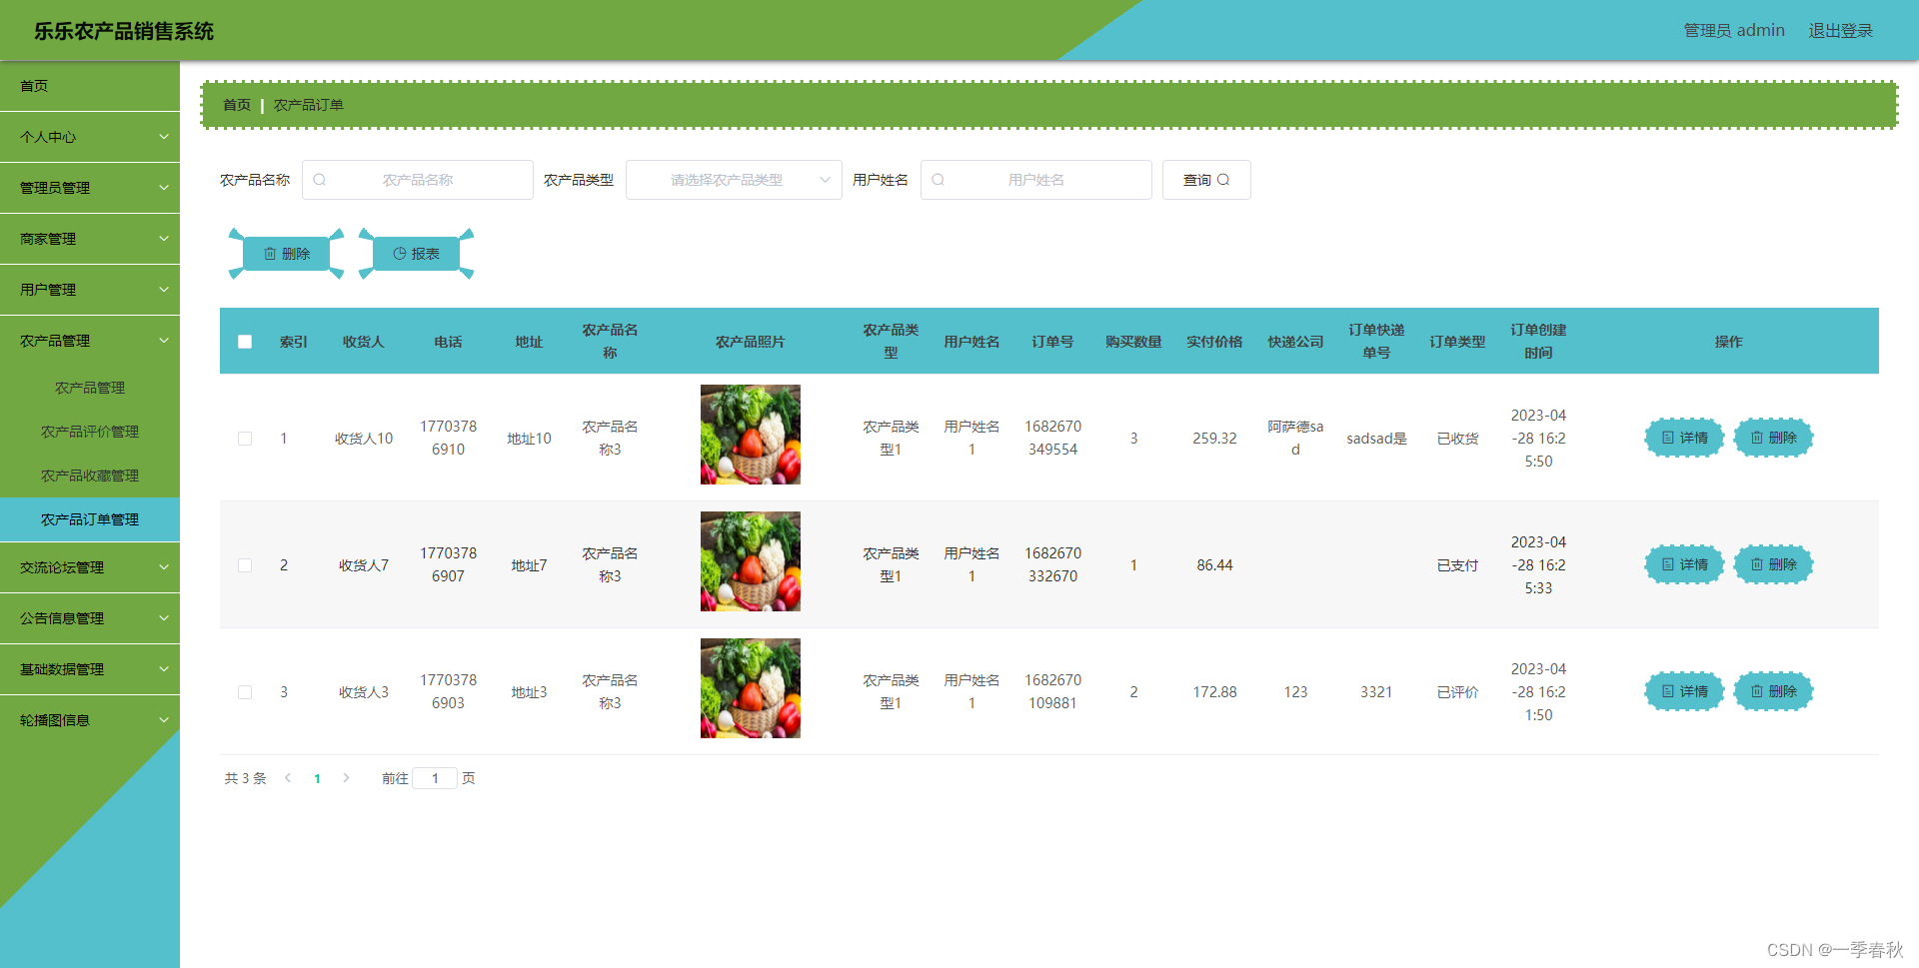Select 农产品订单管理 submenu item
The width and height of the screenshot is (1919, 968).
tap(90, 519)
